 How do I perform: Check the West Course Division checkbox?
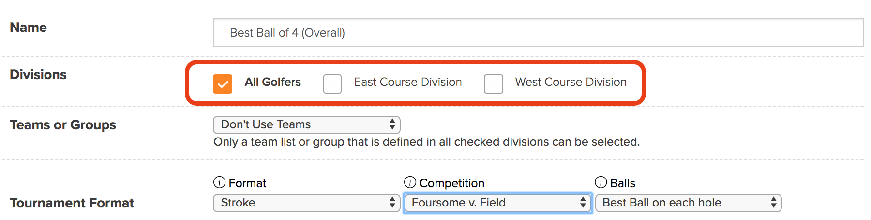point(494,83)
